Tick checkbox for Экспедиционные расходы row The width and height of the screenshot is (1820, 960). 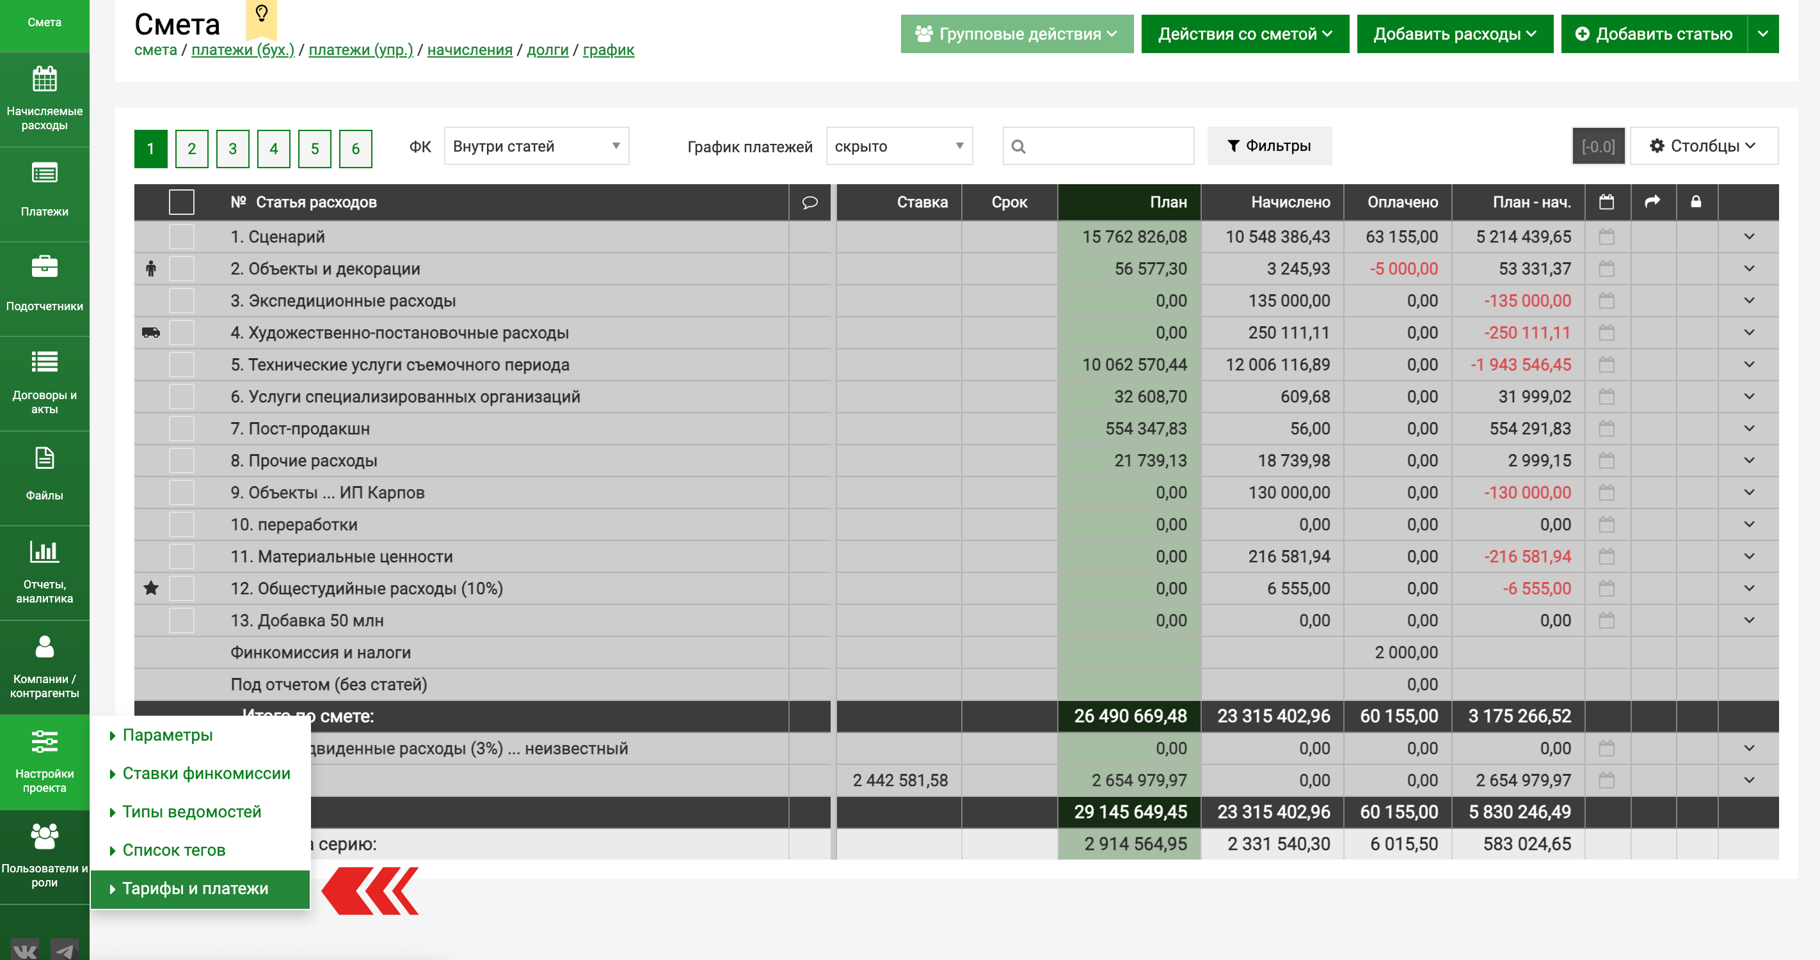point(182,301)
